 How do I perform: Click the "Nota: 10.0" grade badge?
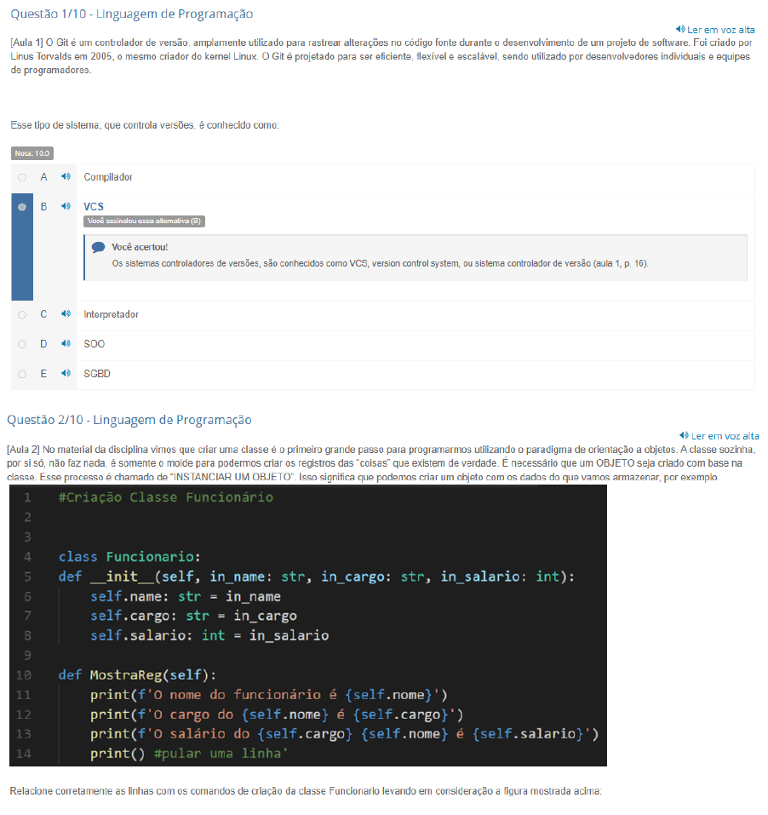pyautogui.click(x=32, y=153)
